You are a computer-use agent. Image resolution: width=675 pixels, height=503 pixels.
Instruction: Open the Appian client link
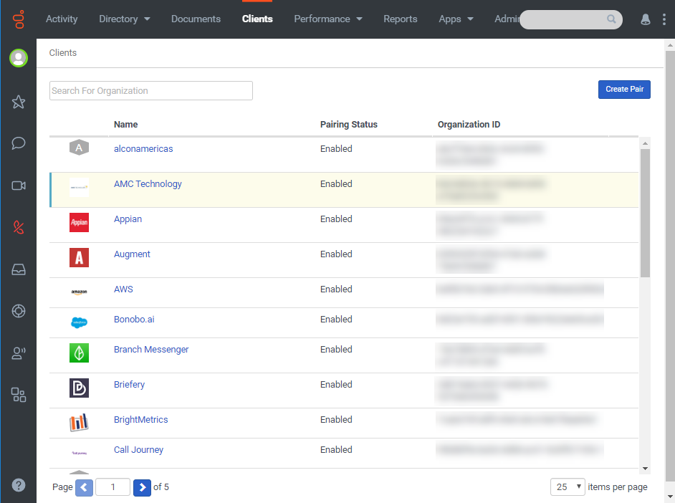128,219
